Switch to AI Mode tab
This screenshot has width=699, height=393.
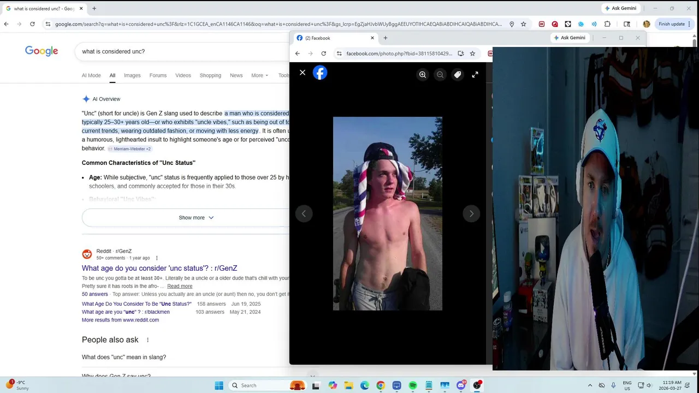tap(91, 75)
